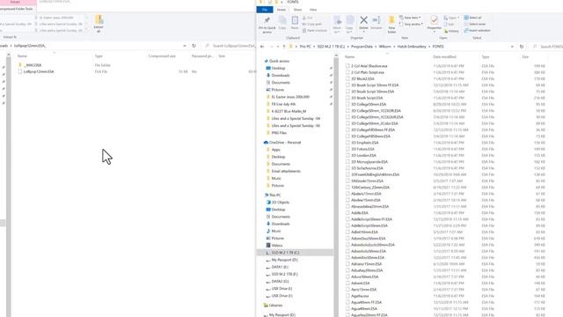
Task: Click the Copy icon in the FONTS ribbon
Action: pyautogui.click(x=282, y=23)
